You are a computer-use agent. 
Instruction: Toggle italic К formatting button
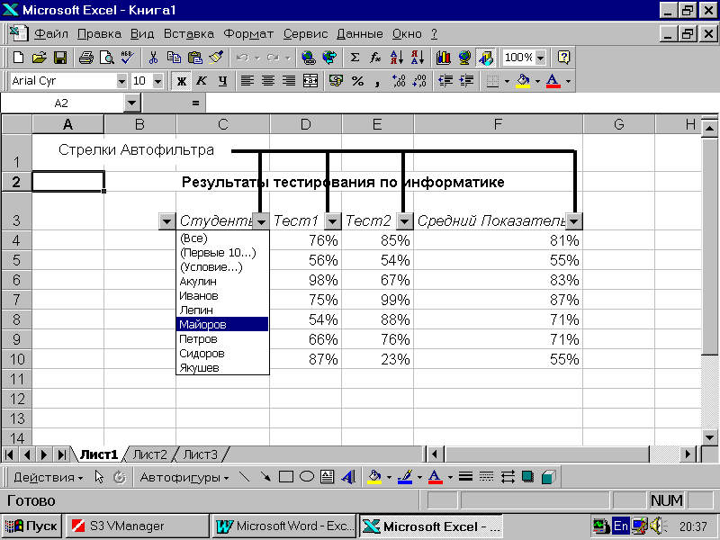tap(202, 81)
